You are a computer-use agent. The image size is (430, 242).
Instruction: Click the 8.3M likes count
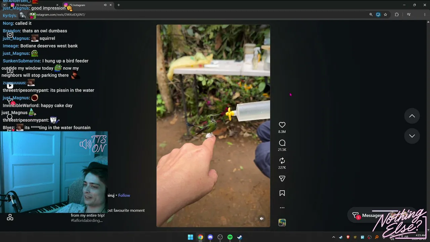click(x=282, y=132)
